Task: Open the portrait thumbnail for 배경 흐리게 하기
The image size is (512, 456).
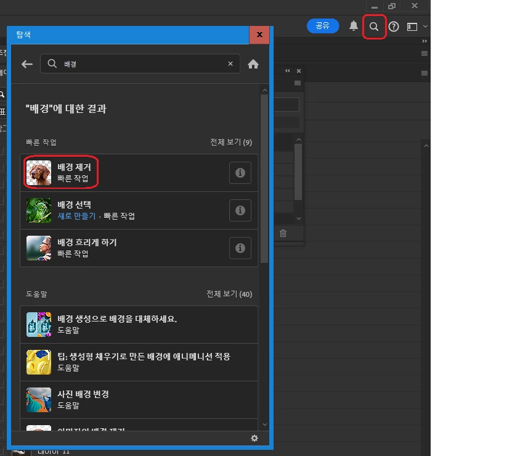Action: click(x=39, y=248)
